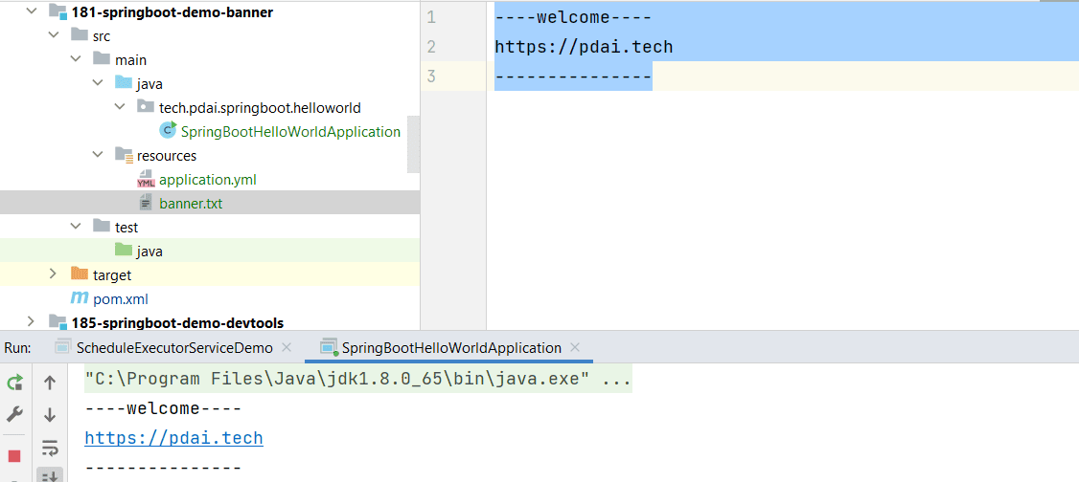Switch to ScheduleExecutorServiceDemo run tab

(x=173, y=348)
